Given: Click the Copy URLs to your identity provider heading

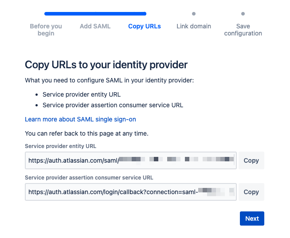Looking at the screenshot, I should pyautogui.click(x=106, y=65).
